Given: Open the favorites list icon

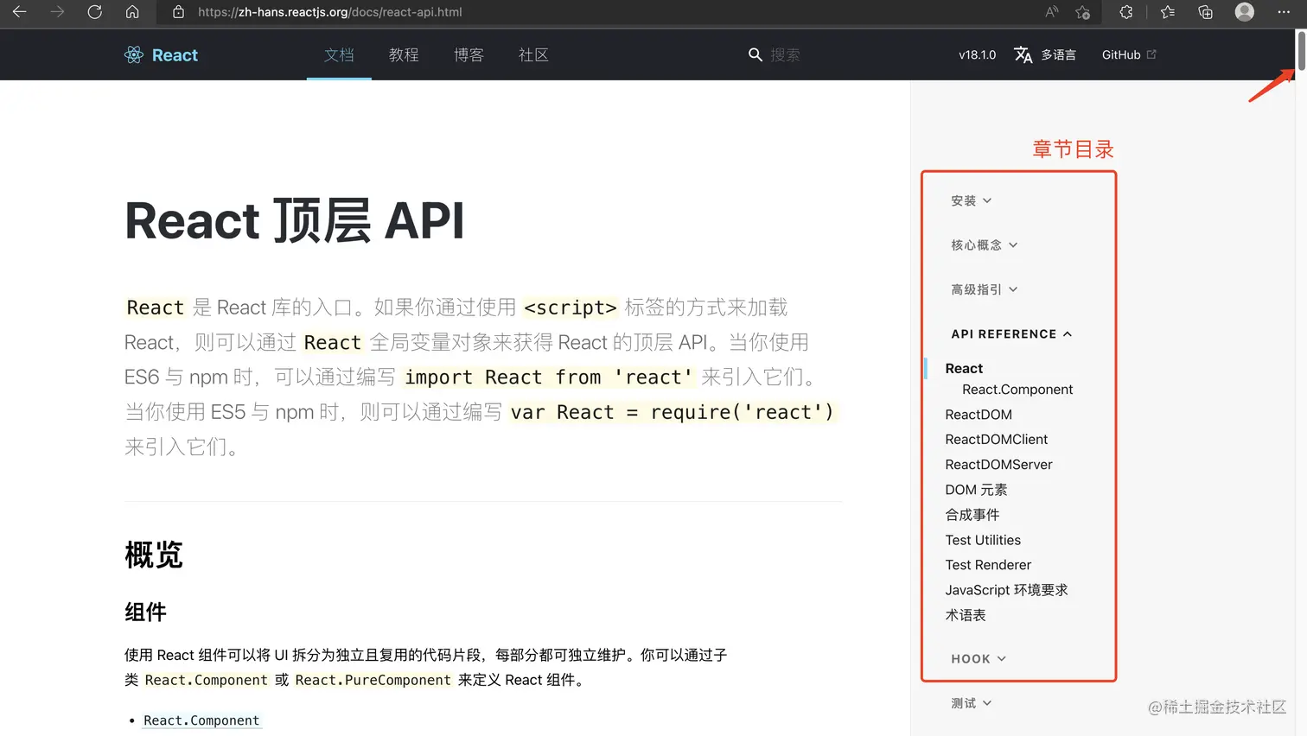Looking at the screenshot, I should (1168, 12).
